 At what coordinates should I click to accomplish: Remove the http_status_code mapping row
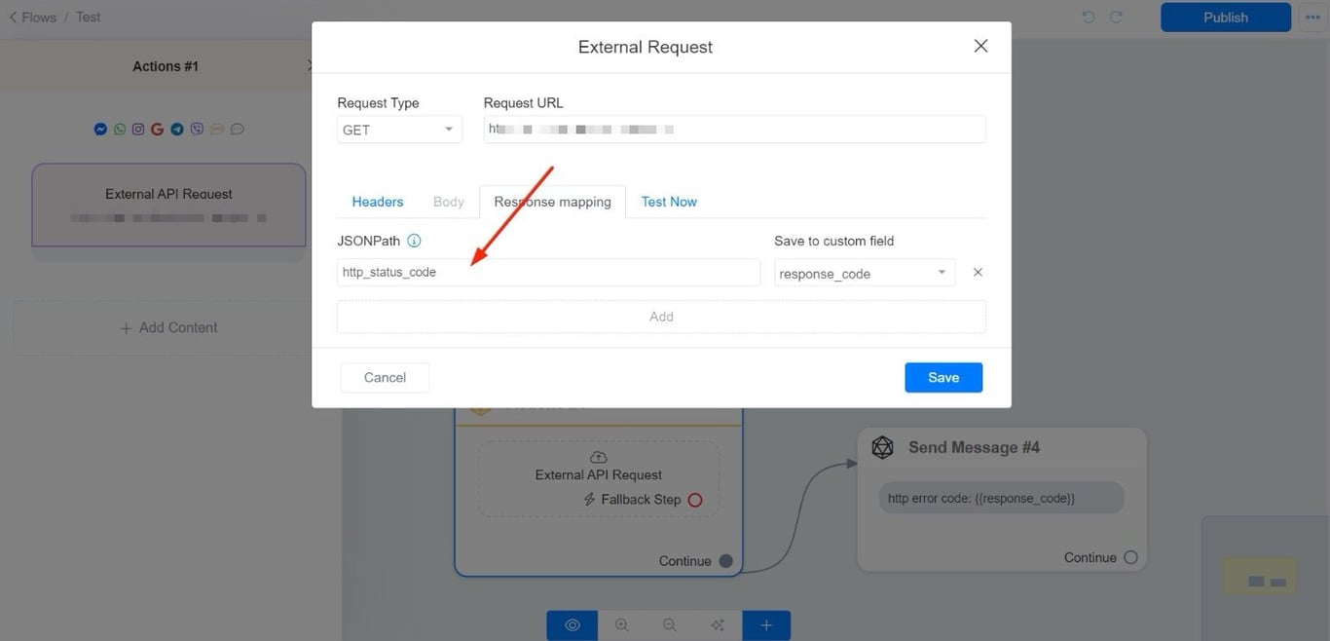978,273
